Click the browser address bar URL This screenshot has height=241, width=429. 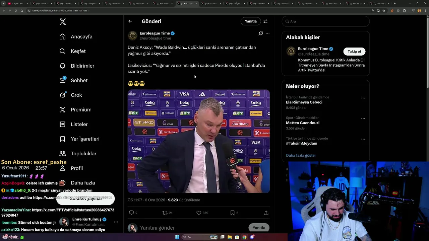(60, 10)
